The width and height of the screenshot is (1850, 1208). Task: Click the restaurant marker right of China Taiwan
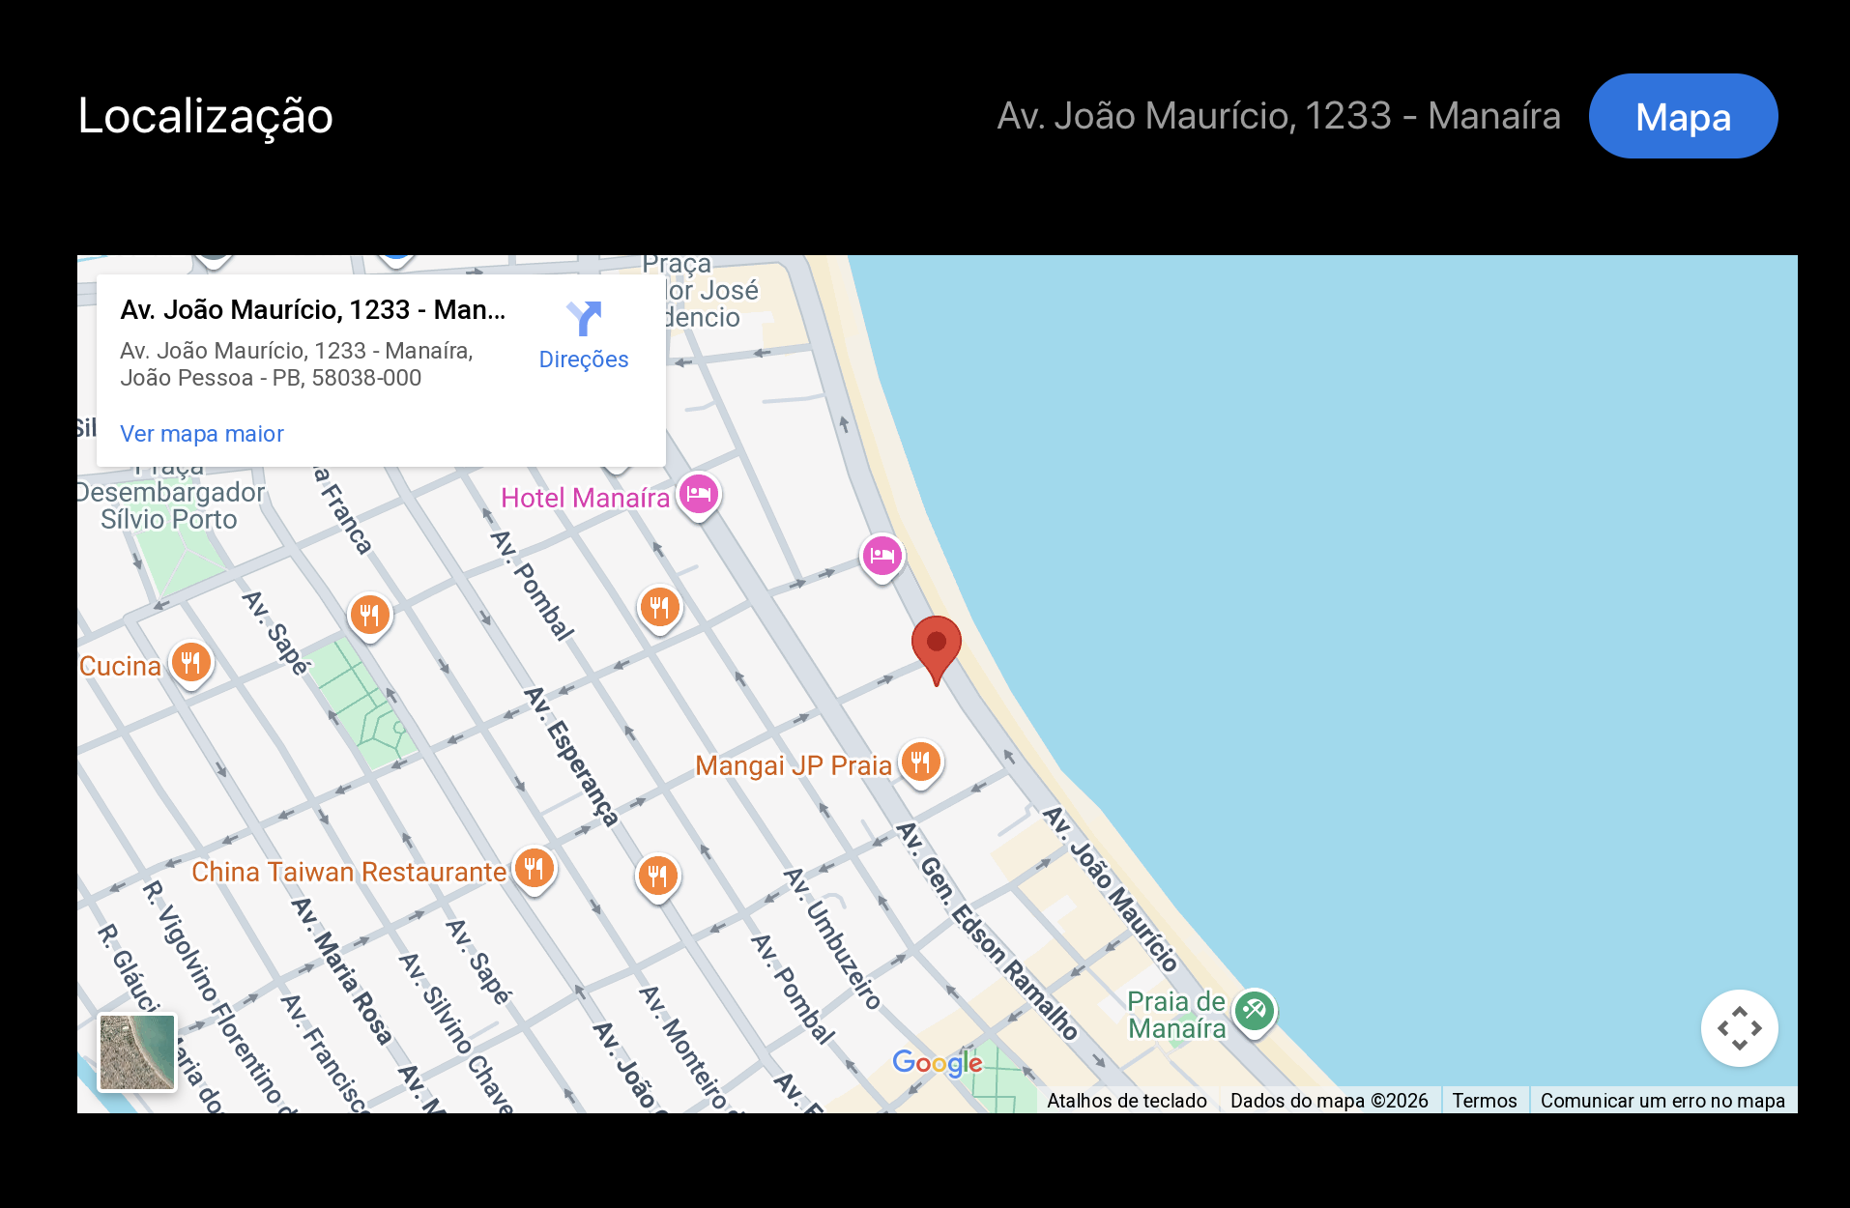point(657,877)
